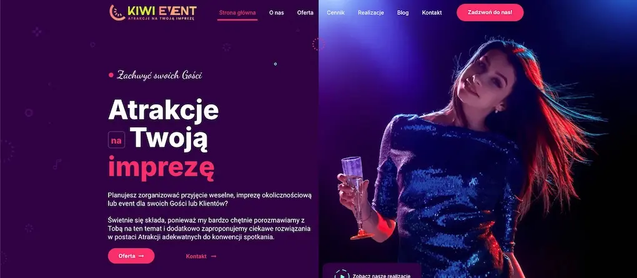Click the boxed "na" badge in the headline
Viewport: 637px width, 278px height.
[117, 140]
